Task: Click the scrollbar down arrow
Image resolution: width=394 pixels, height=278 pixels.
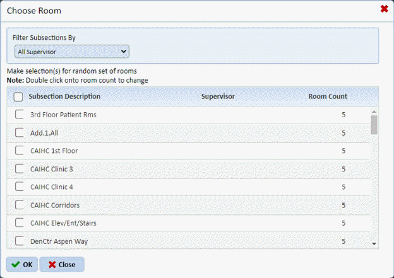Action: click(374, 243)
